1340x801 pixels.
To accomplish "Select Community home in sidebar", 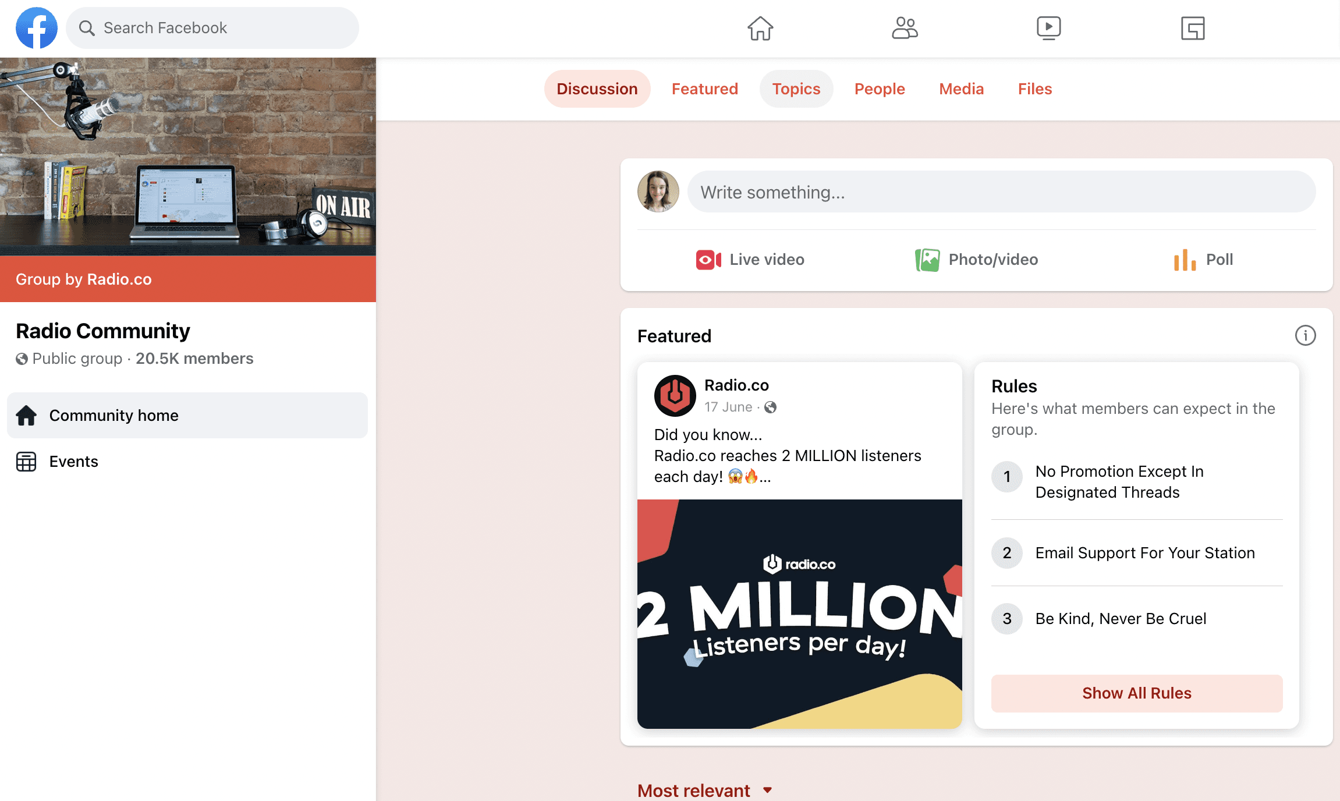I will click(187, 416).
